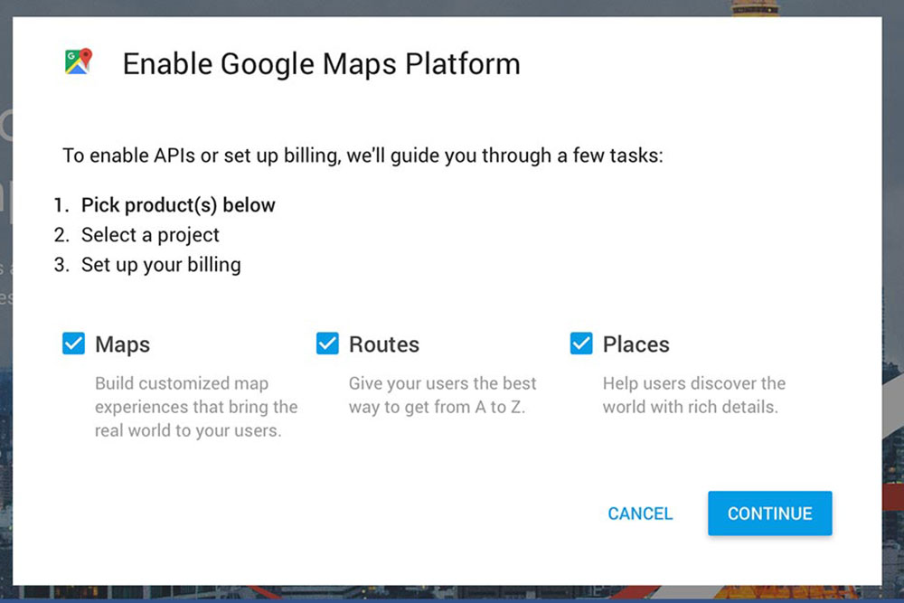Image resolution: width=904 pixels, height=603 pixels.
Task: Click the 'Maps' product label
Action: (x=122, y=344)
